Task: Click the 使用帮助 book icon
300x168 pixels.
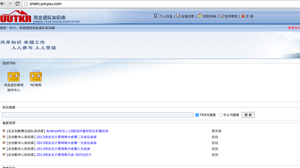Action: [221, 16]
